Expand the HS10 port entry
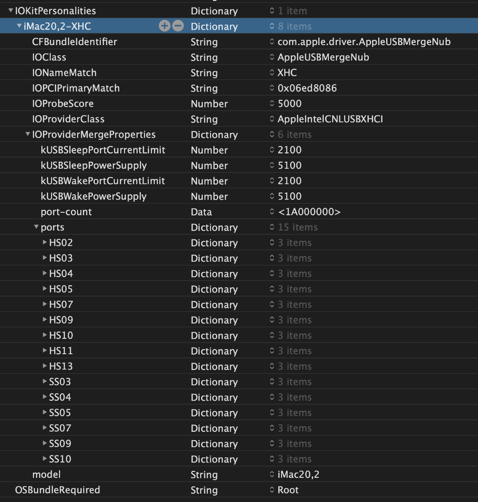Screen dimensions: 478x502 [45, 335]
